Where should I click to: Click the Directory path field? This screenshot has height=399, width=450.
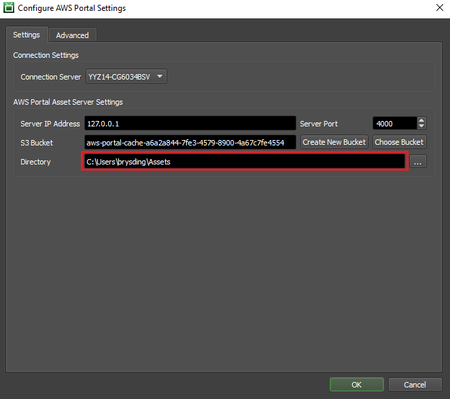[245, 162]
